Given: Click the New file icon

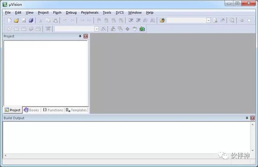Looking at the screenshot, I should 9,20.
